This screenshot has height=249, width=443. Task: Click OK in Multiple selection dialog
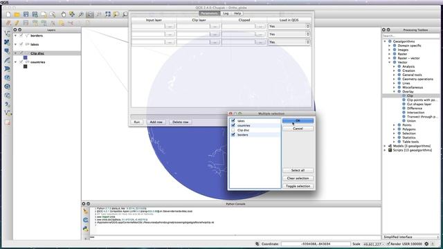(x=298, y=120)
